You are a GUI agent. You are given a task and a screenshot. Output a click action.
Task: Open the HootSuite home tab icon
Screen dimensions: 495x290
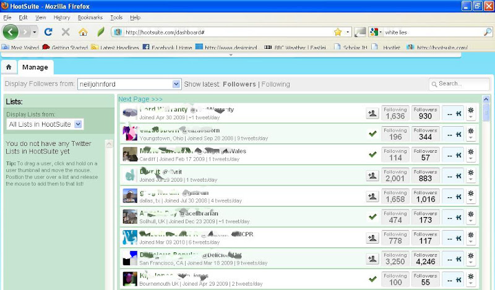9,67
